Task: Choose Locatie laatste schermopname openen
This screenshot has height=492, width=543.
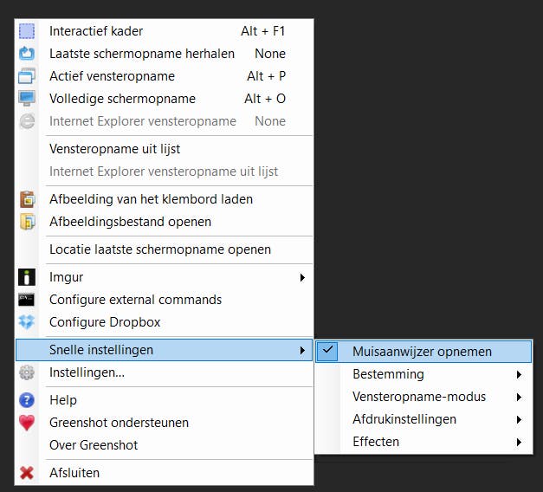Action: click(x=160, y=249)
